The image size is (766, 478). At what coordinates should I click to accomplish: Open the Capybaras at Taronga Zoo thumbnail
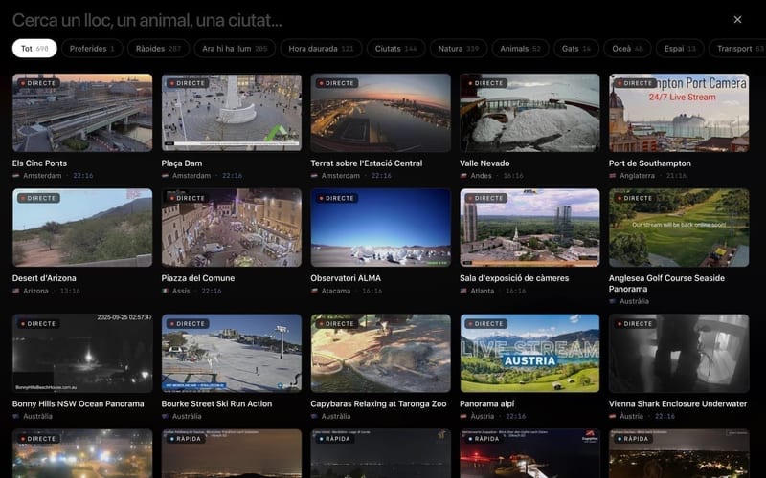click(380, 353)
